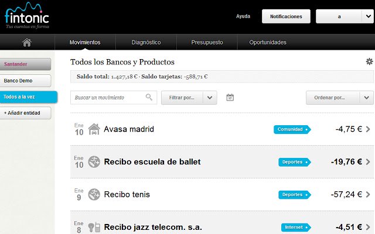Open the user account dropdown arrow
Screen dimensions: 375x234
pos(368,16)
